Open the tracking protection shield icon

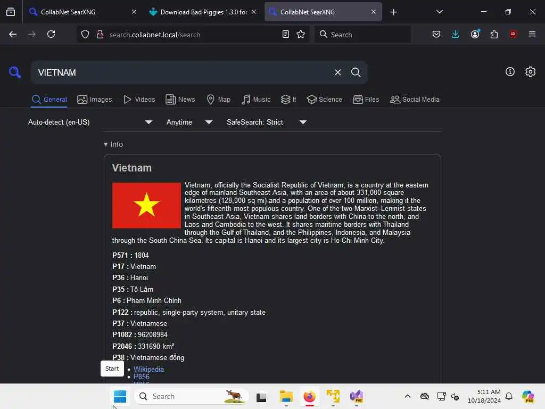click(x=85, y=35)
